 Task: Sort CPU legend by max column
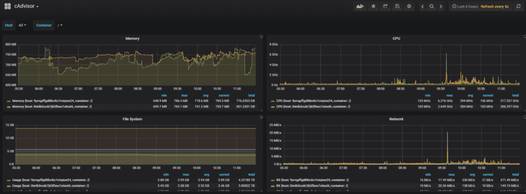449,95
